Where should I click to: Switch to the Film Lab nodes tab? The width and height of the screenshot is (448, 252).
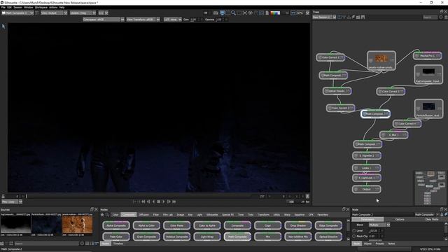[168, 215]
